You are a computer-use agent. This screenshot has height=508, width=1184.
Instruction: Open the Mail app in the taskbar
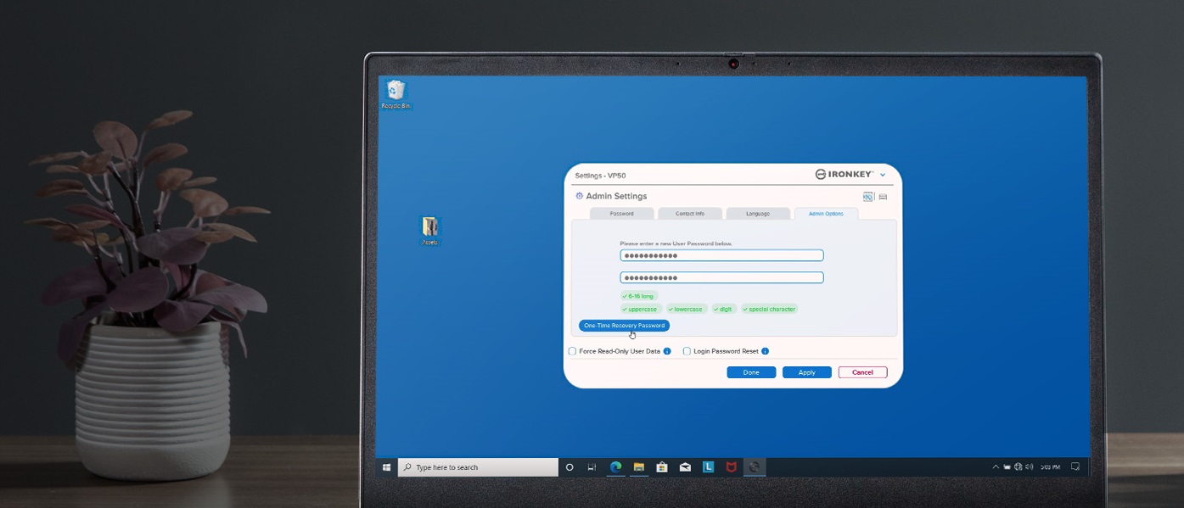click(685, 467)
